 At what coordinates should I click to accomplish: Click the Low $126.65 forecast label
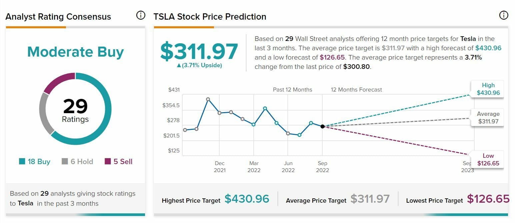[x=488, y=160]
